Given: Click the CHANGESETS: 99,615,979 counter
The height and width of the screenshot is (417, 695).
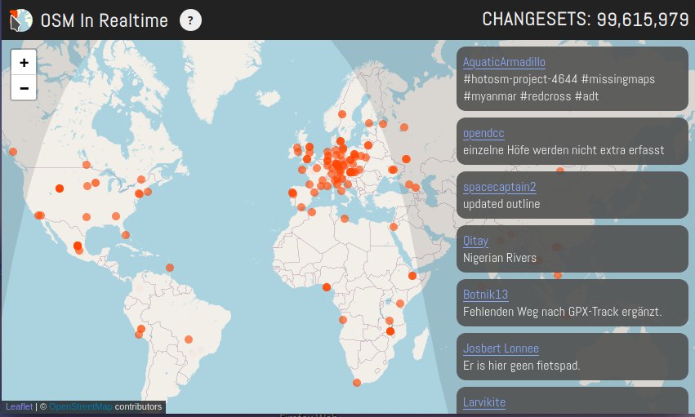Looking at the screenshot, I should pyautogui.click(x=585, y=20).
